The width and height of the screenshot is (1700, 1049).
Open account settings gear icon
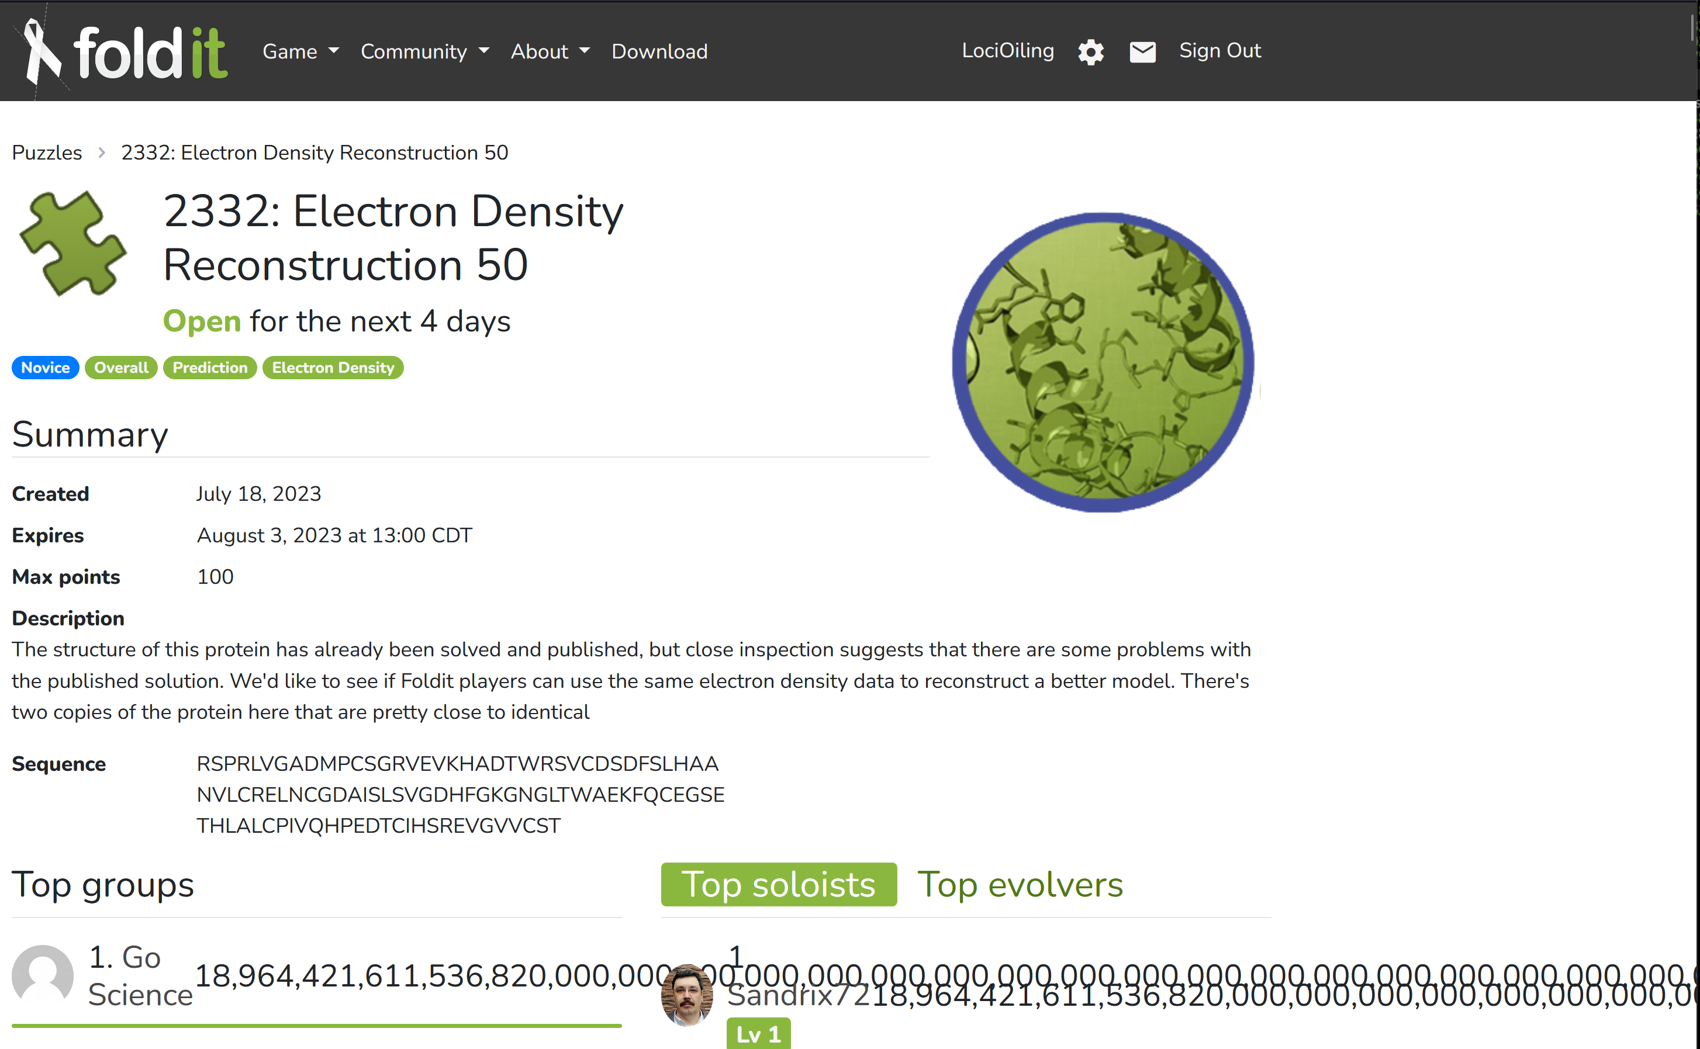tap(1091, 52)
